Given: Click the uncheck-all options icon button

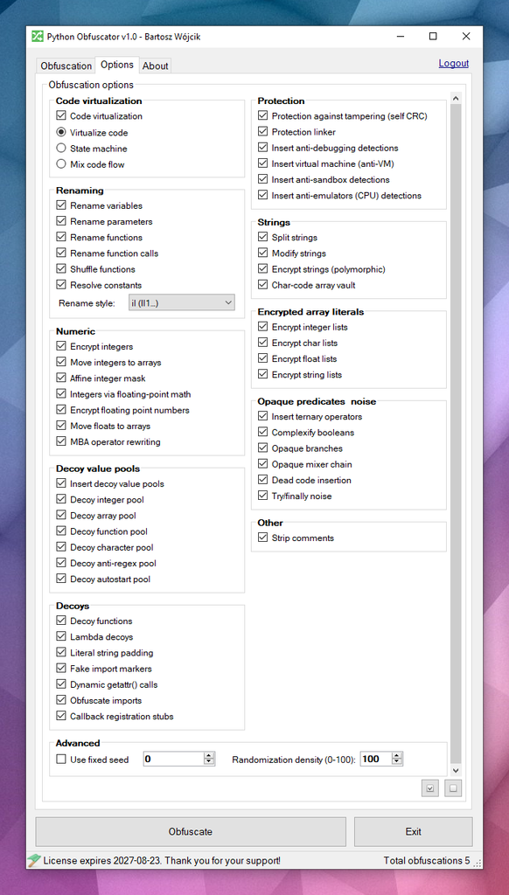Looking at the screenshot, I should click(453, 788).
